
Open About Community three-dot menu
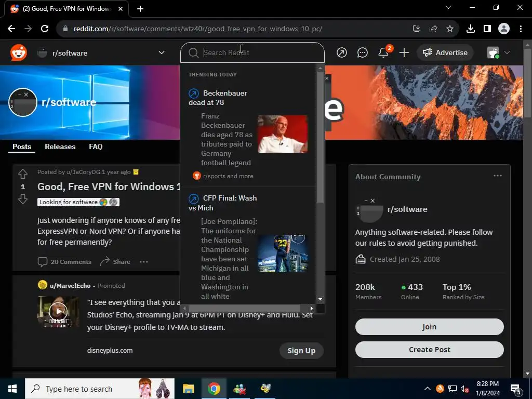tap(497, 176)
